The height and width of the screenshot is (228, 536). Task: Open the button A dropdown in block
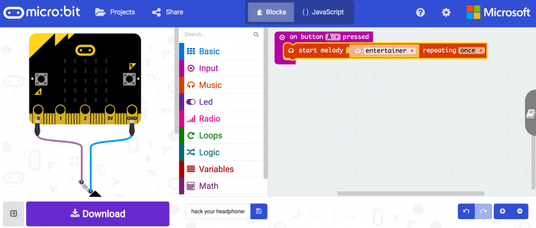click(x=333, y=37)
